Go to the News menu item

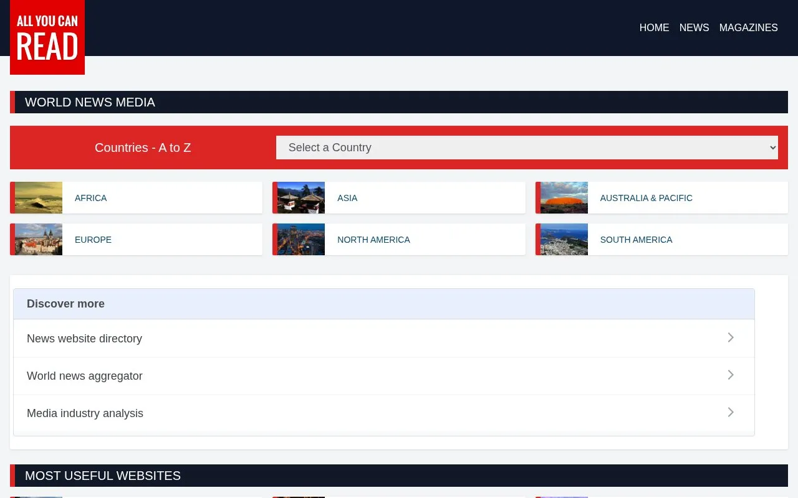point(694,27)
